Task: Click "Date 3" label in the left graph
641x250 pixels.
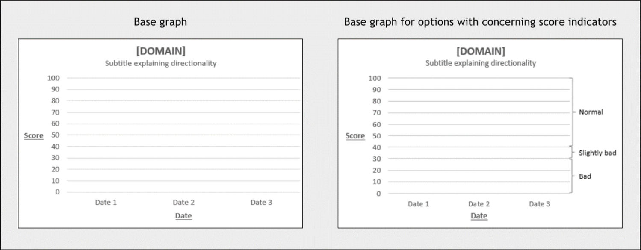Action: 261,203
